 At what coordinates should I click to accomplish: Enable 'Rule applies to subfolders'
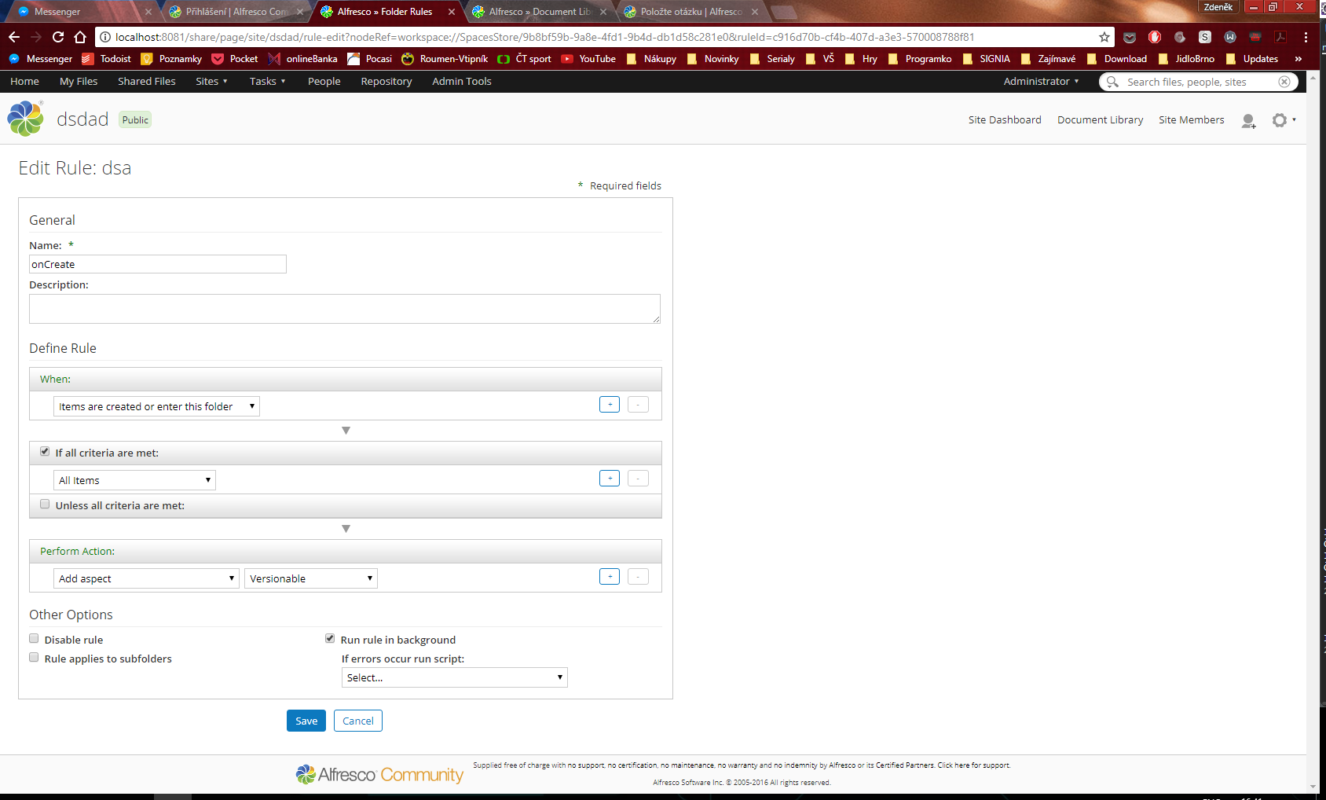tap(34, 658)
